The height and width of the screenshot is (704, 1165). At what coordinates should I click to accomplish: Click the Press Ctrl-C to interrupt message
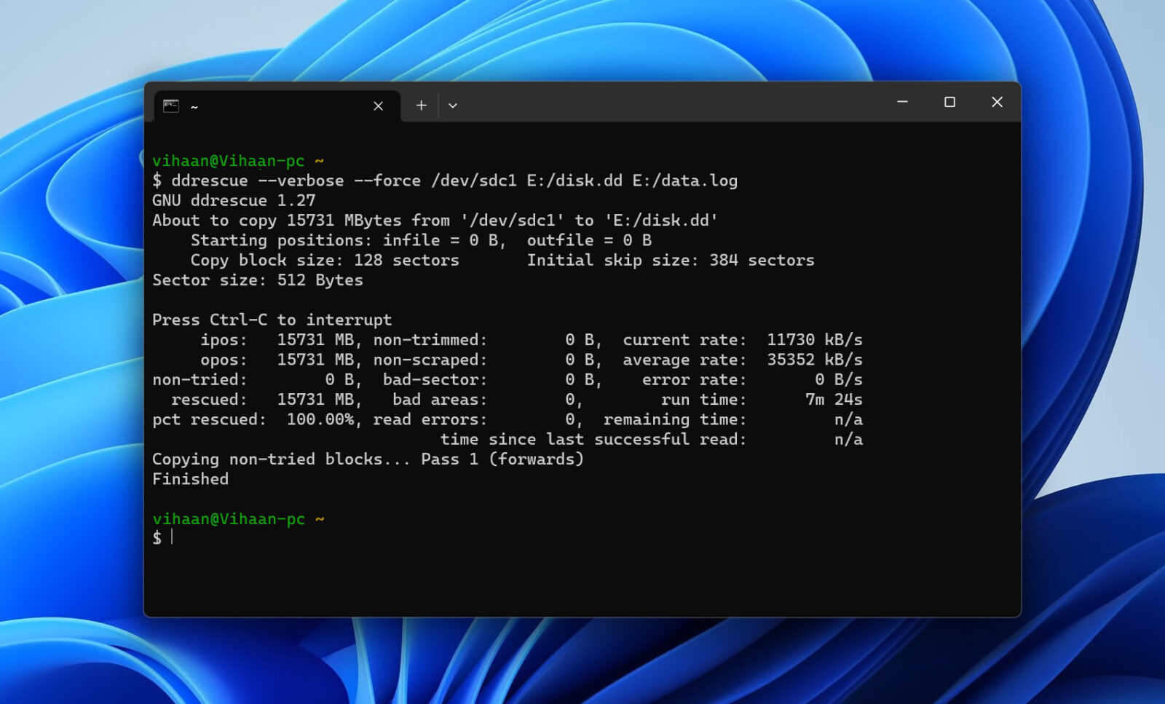tap(272, 320)
